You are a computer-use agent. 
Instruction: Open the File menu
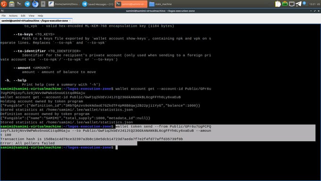coord(4,16)
